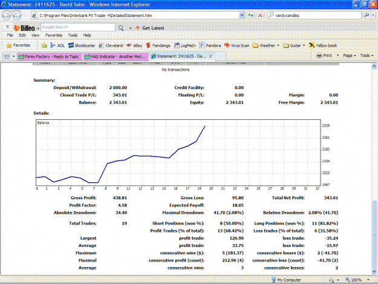Open the Fandango favorites link
Screen dimensions: 378x284
pyautogui.click(x=158, y=45)
